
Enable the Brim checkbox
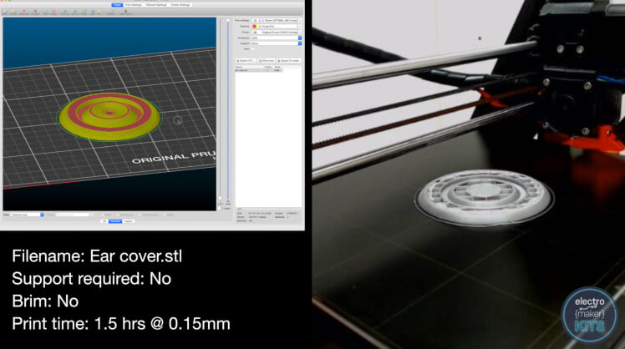coord(254,48)
